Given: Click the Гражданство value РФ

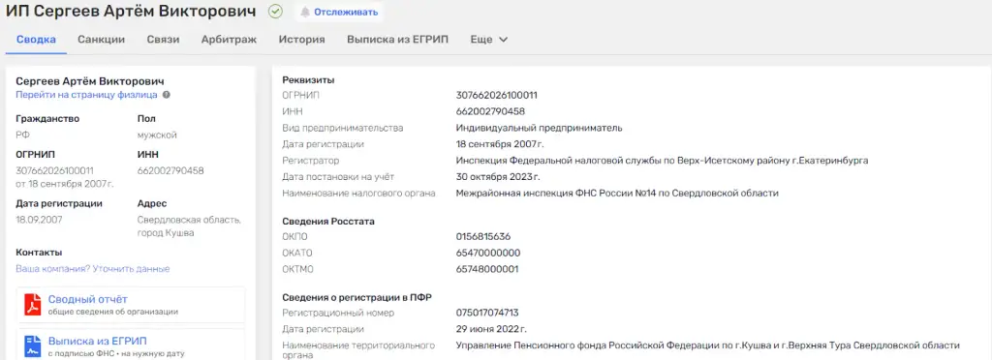Looking at the screenshot, I should click(x=22, y=135).
